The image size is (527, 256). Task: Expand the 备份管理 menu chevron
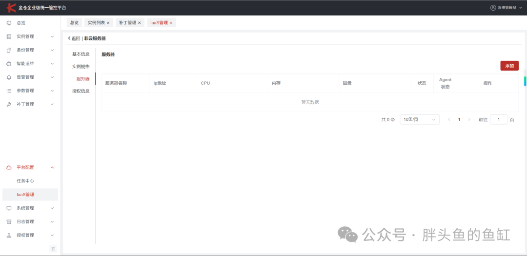click(x=52, y=50)
